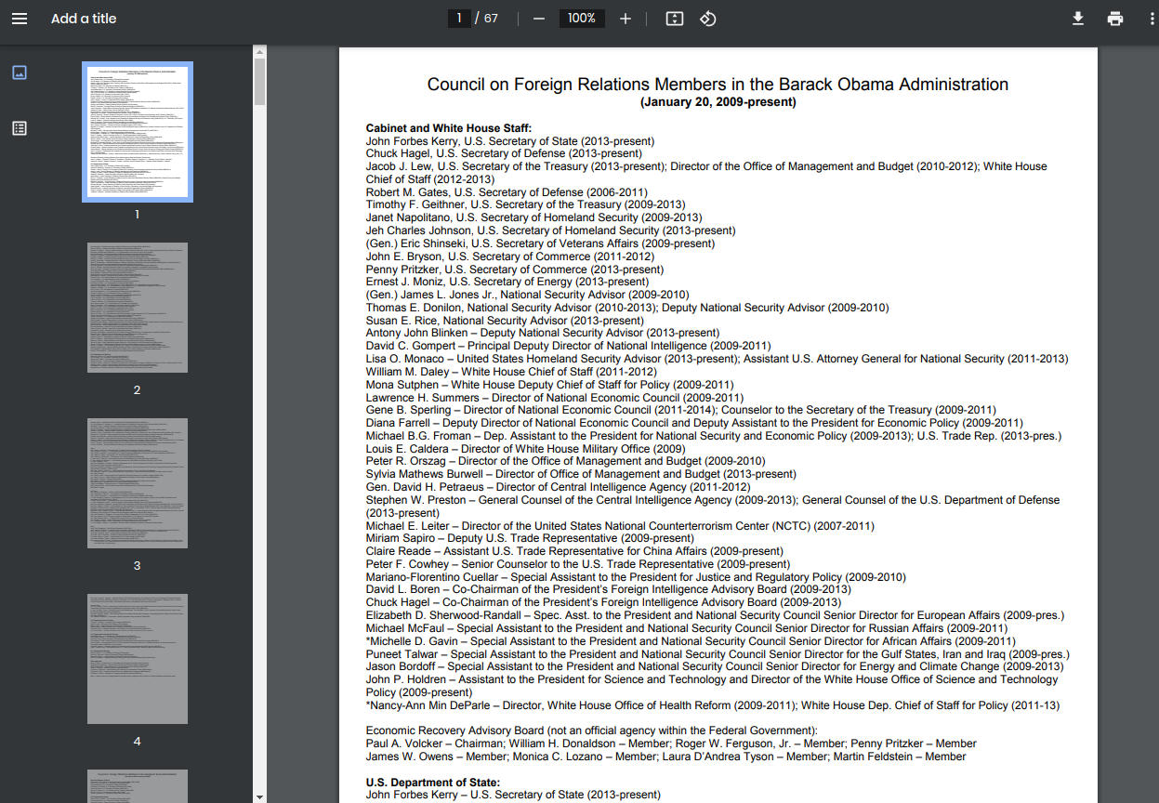Select page 4 thumbnail

(x=138, y=659)
